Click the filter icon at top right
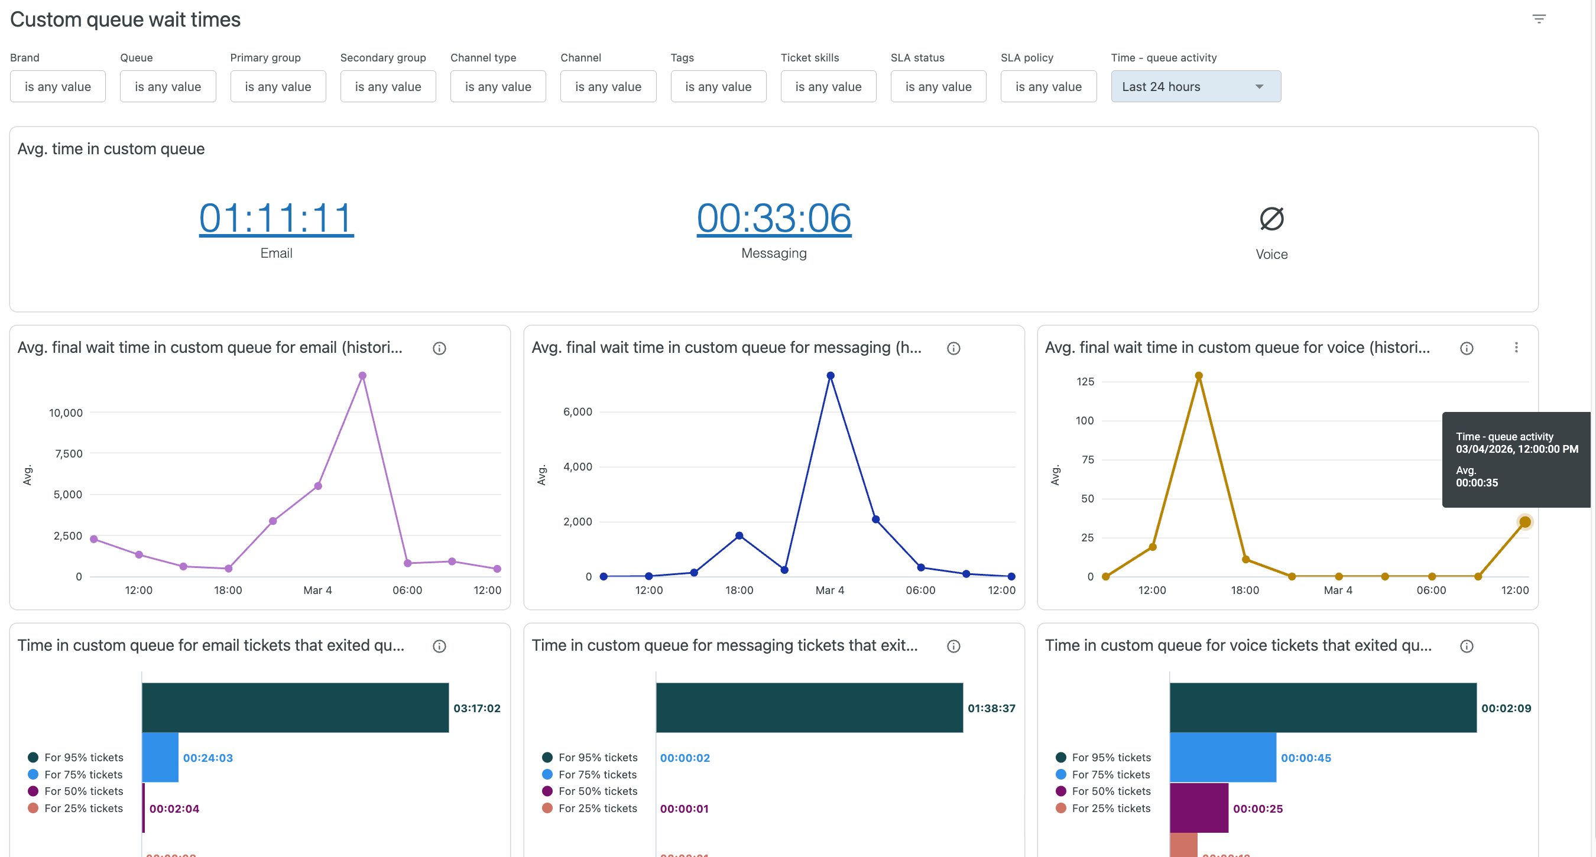 point(1539,20)
